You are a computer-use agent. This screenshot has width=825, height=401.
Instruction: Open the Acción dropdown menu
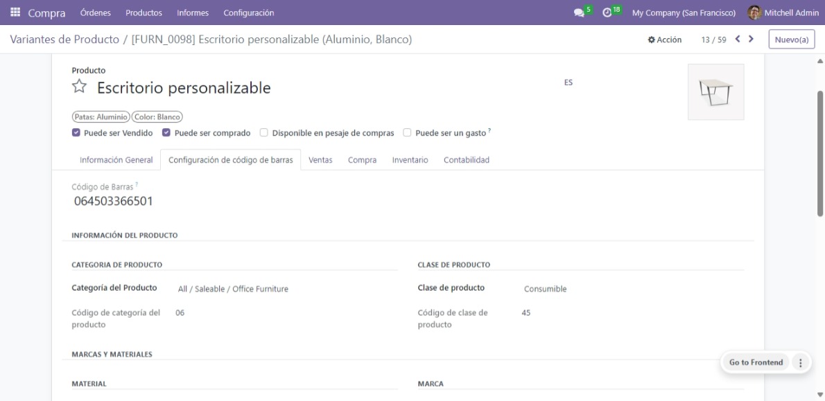tap(664, 40)
